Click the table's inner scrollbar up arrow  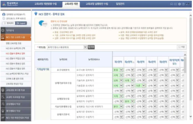click(185, 55)
